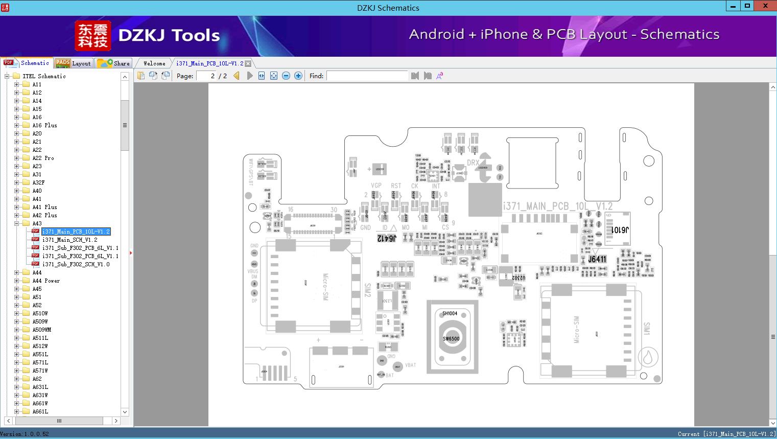This screenshot has height=439, width=777.
Task: Find next match icon
Action: point(428,76)
